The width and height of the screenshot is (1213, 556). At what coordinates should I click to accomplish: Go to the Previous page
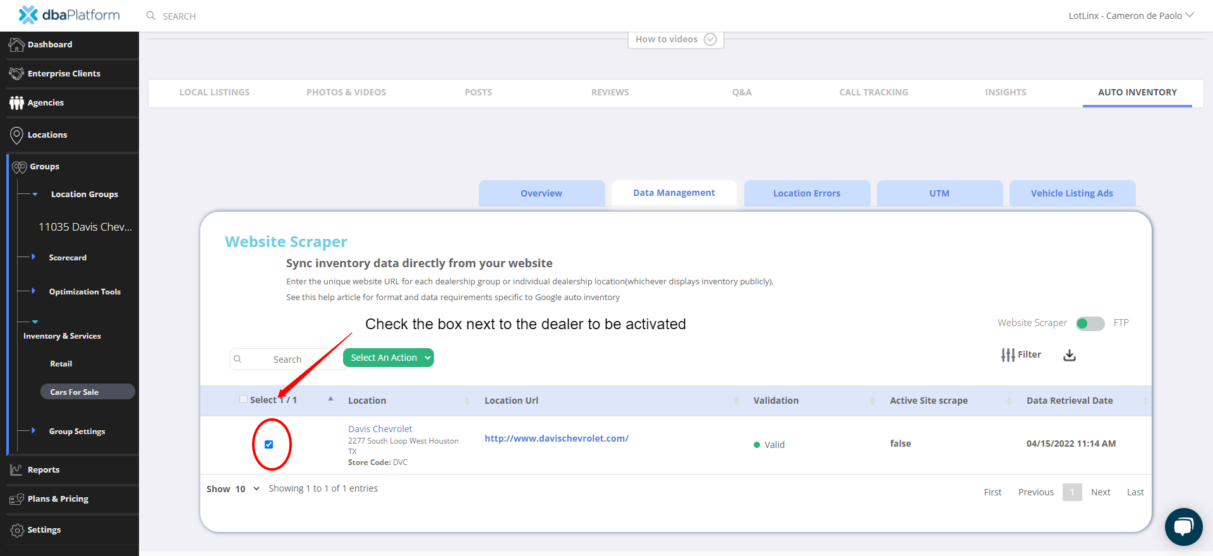coord(1036,492)
